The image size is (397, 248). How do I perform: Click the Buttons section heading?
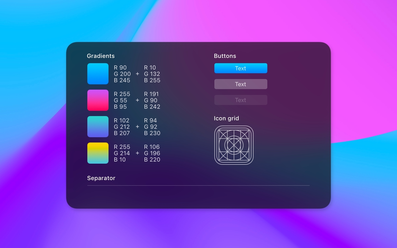225,56
